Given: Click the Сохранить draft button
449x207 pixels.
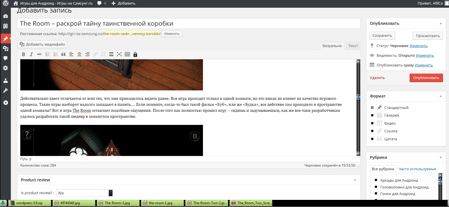Looking at the screenshot, I should 382,36.
